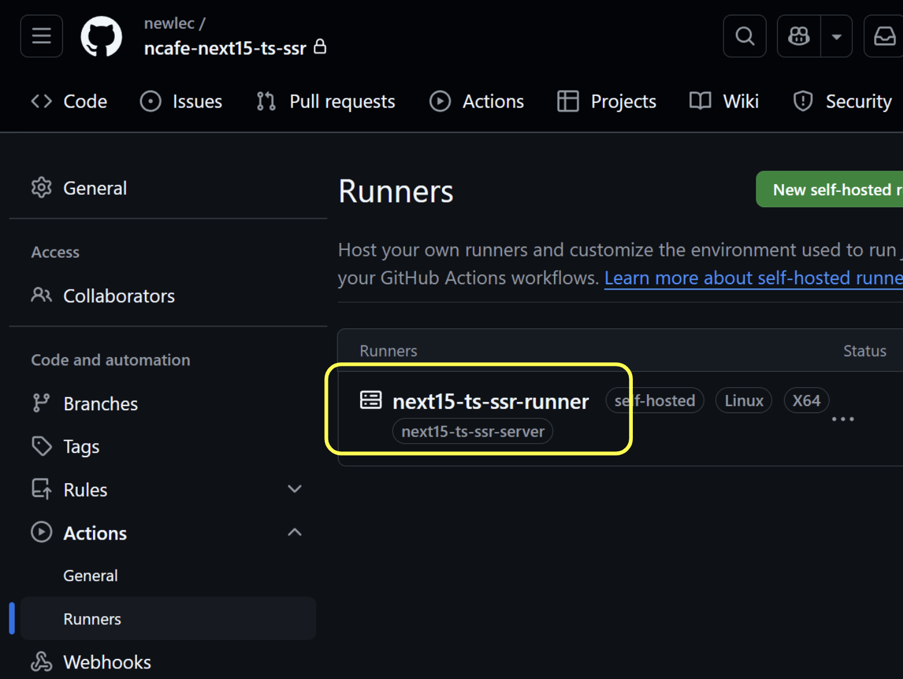Open the Security tab

pyautogui.click(x=842, y=101)
